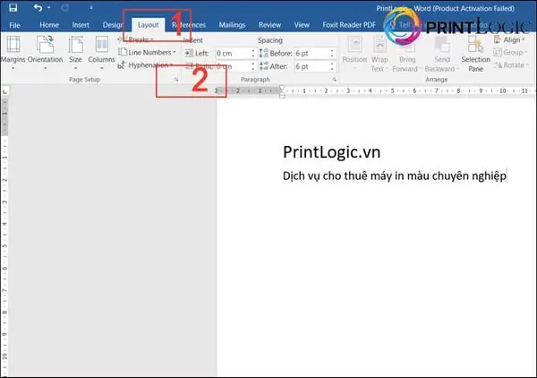
Task: Click the Spacing After icon label
Action: point(264,66)
